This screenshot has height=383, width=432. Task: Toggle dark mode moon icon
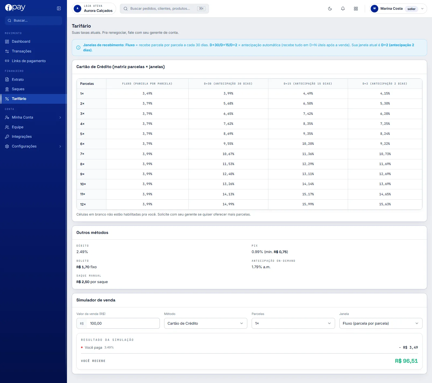tap(330, 9)
